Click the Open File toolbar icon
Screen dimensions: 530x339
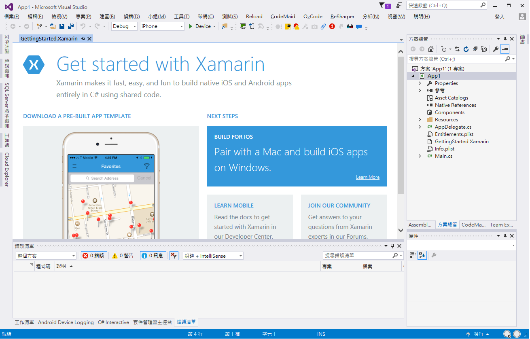(53, 26)
